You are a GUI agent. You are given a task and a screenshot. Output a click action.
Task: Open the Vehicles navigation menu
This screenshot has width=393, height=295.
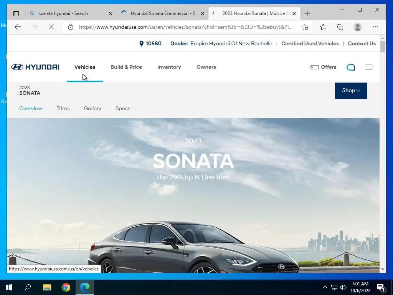point(85,67)
